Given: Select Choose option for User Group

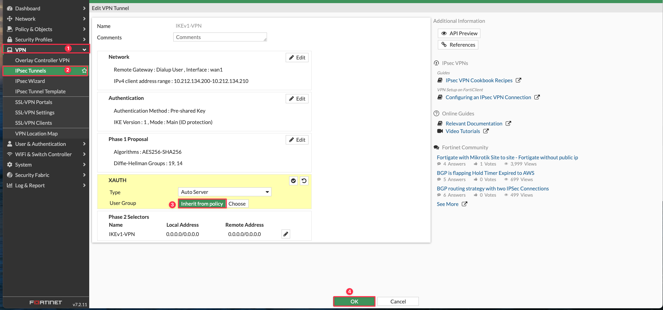Looking at the screenshot, I should 237,204.
